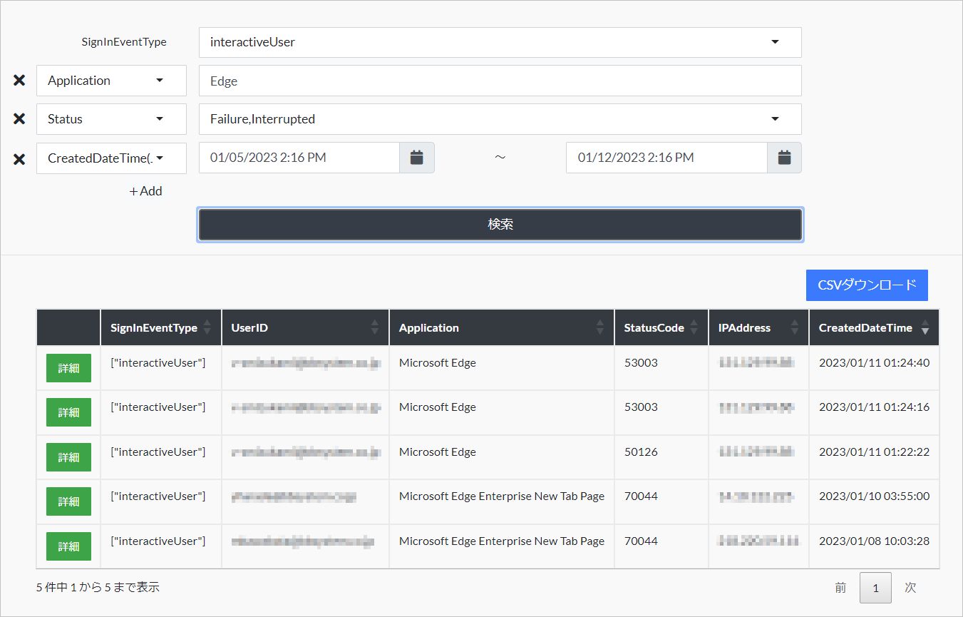Click into the Edge application text field
Image resolution: width=963 pixels, height=617 pixels.
(500, 81)
